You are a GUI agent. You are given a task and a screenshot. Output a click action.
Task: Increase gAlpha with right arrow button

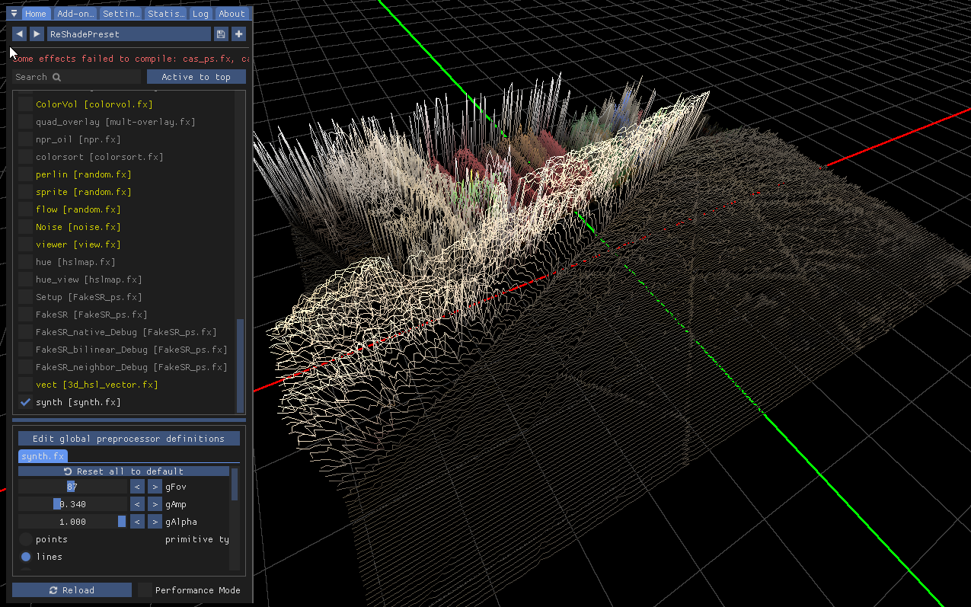coord(155,522)
